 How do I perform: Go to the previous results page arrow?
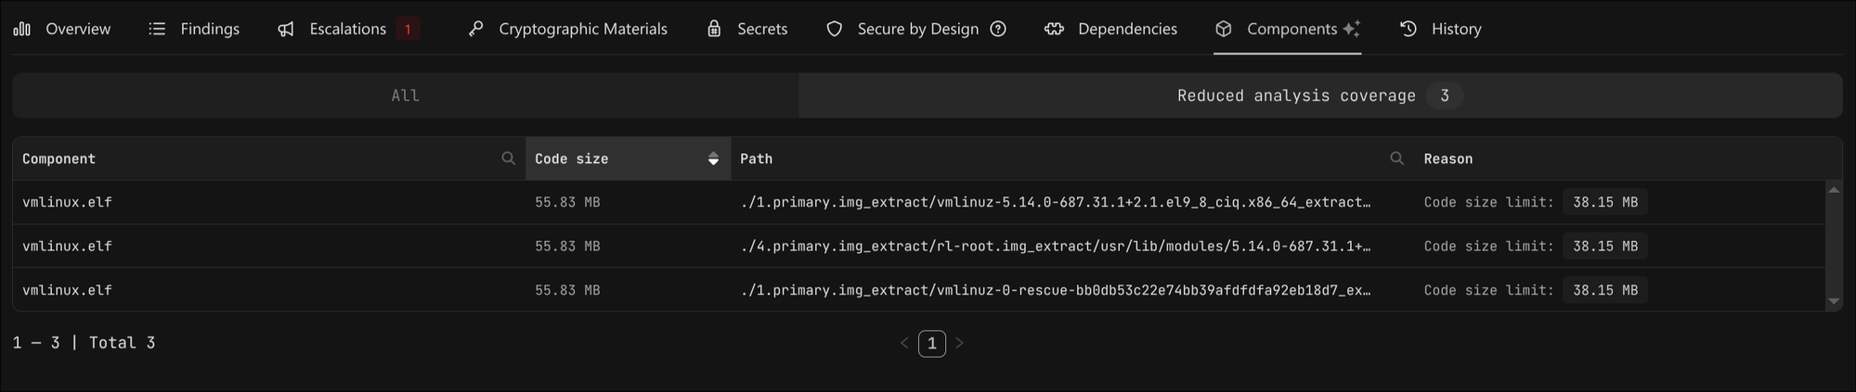[904, 343]
